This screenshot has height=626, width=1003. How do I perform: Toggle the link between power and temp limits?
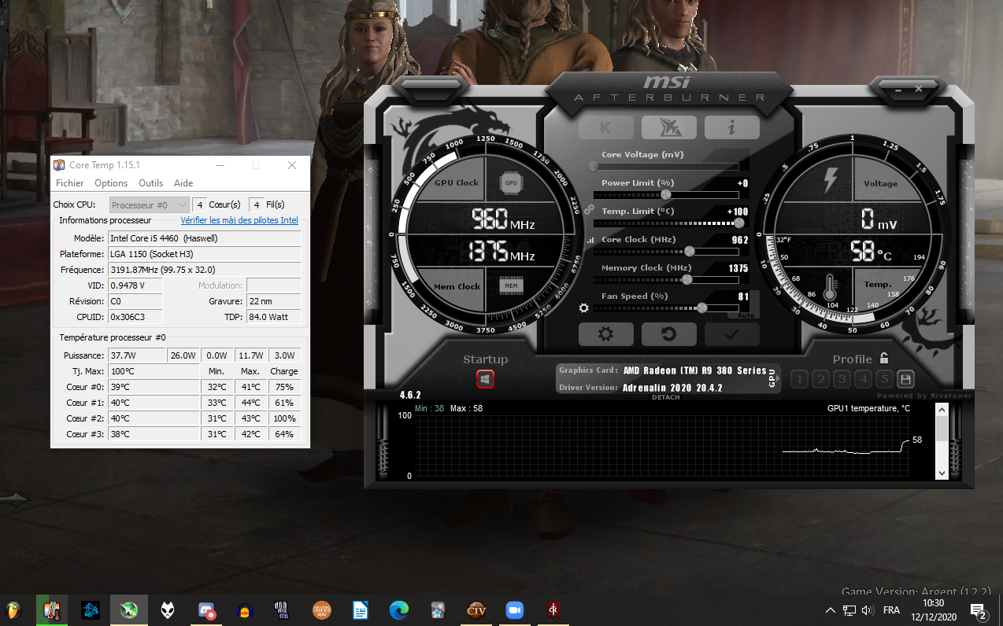[589, 210]
